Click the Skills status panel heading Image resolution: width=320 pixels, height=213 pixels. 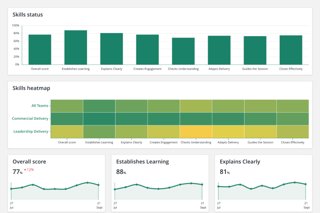click(x=28, y=15)
